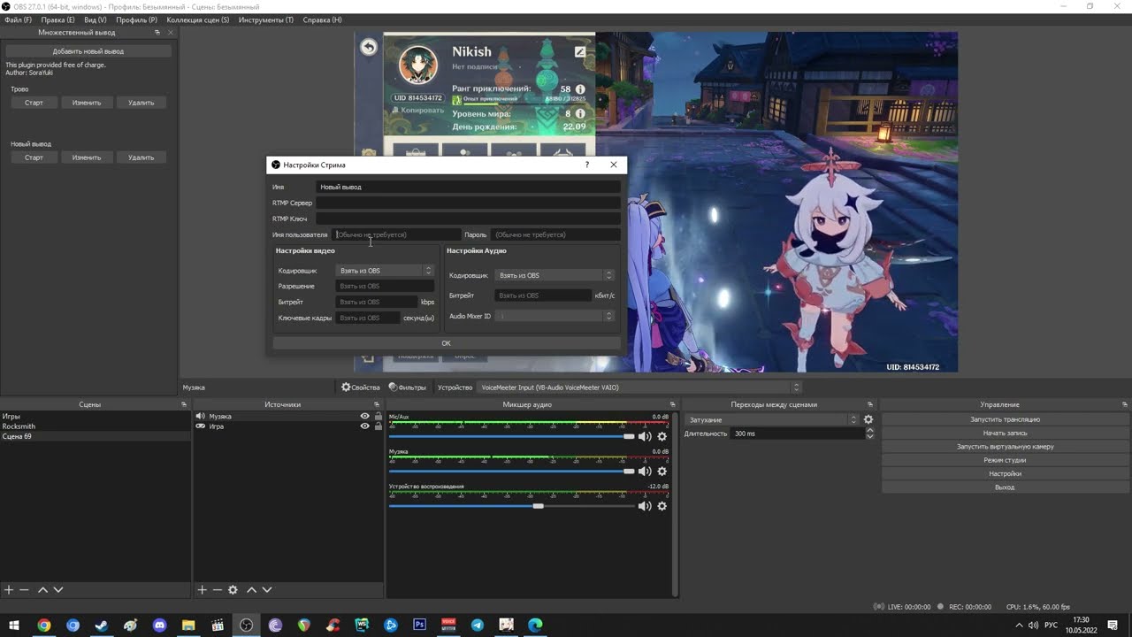Open the Правка menu
The height and width of the screenshot is (637, 1132).
click(58, 19)
